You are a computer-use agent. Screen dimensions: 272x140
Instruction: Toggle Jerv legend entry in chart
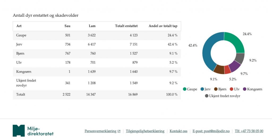pyautogui.click(x=206, y=89)
